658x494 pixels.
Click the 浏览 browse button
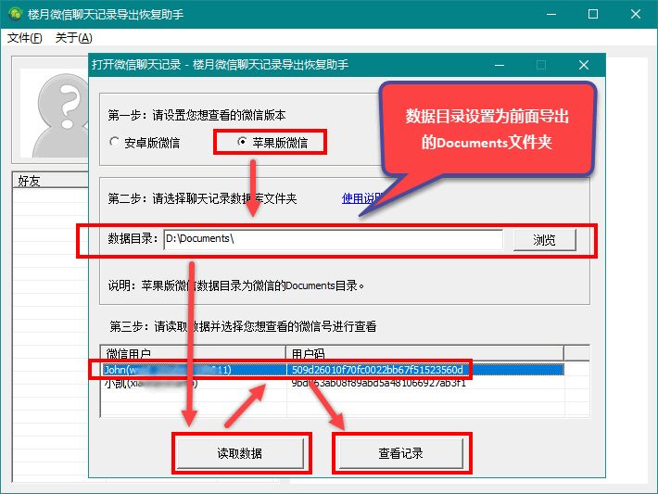pyautogui.click(x=544, y=240)
